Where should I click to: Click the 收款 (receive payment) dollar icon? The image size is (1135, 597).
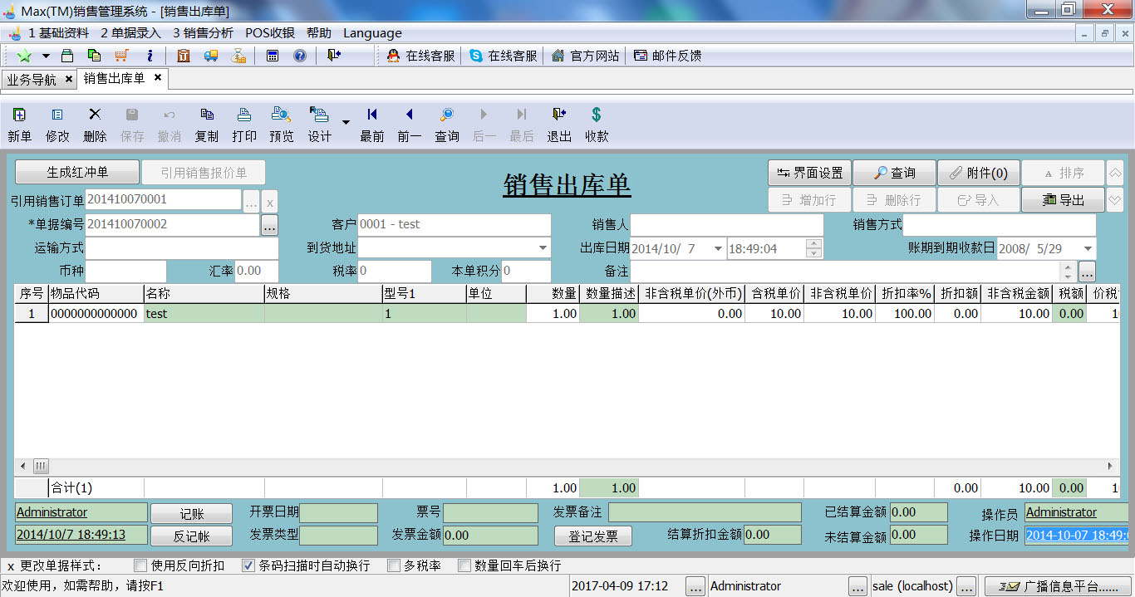[596, 115]
